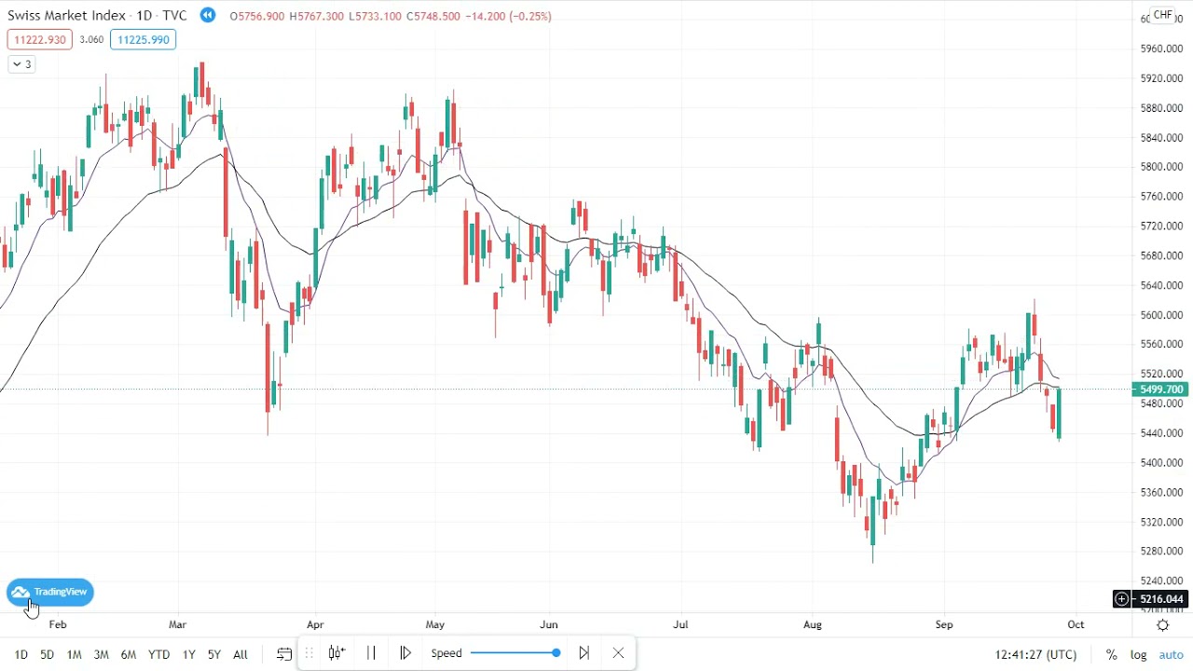Open the go-to-date calendar icon
The height and width of the screenshot is (671, 1193).
pyautogui.click(x=284, y=654)
